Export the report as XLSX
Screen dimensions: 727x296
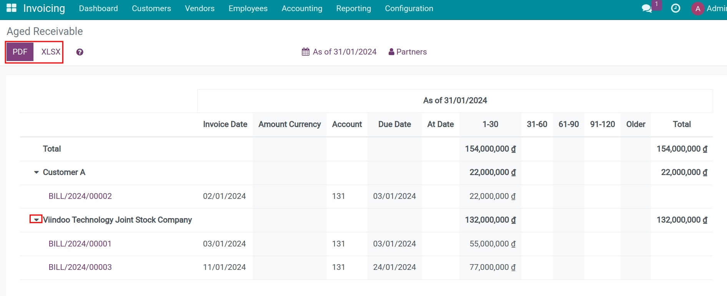tap(51, 52)
